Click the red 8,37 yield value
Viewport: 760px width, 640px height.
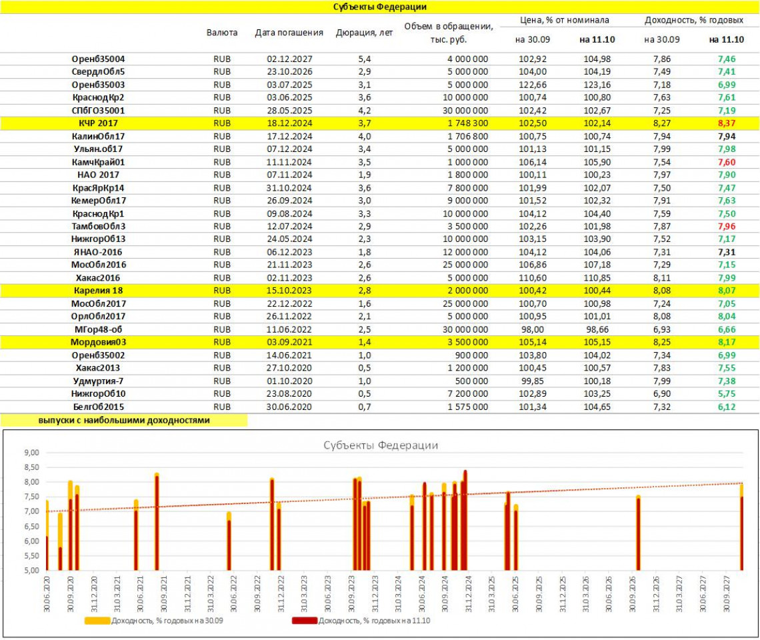[726, 123]
